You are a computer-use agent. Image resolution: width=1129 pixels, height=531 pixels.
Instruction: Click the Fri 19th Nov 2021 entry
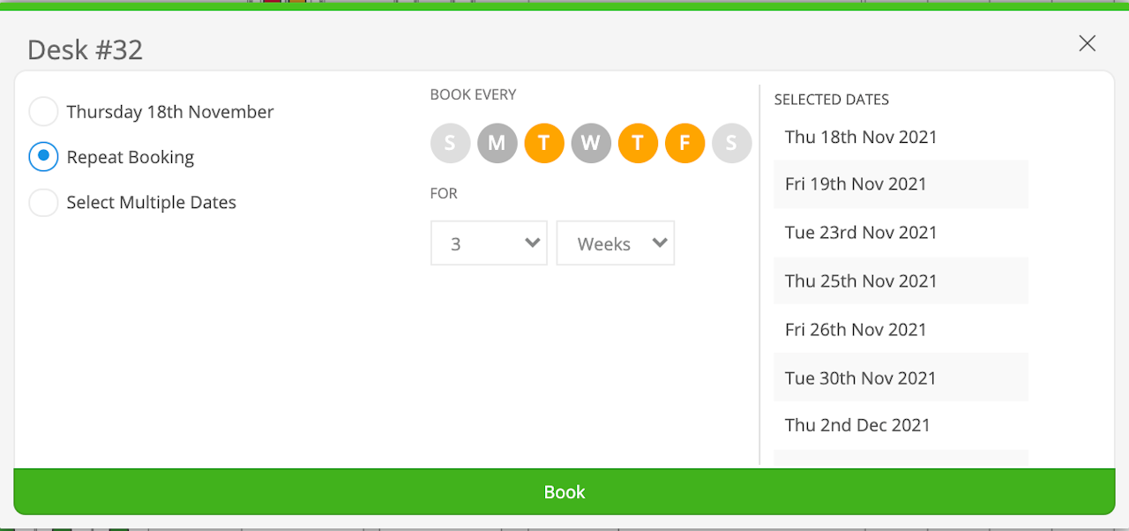(856, 184)
